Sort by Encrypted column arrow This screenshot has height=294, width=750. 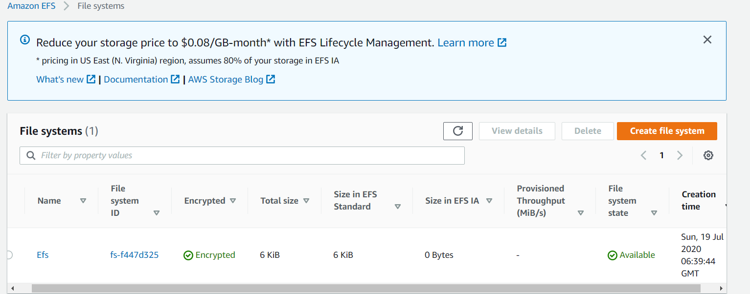point(233,201)
